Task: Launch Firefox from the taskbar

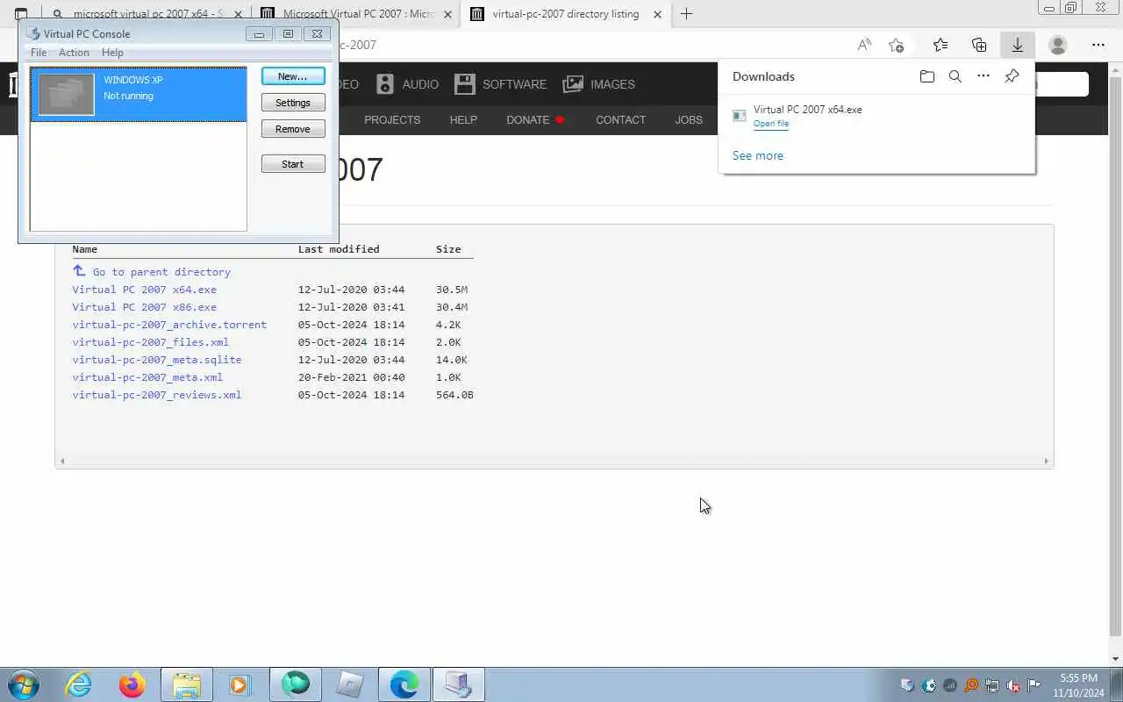Action: pos(132,684)
